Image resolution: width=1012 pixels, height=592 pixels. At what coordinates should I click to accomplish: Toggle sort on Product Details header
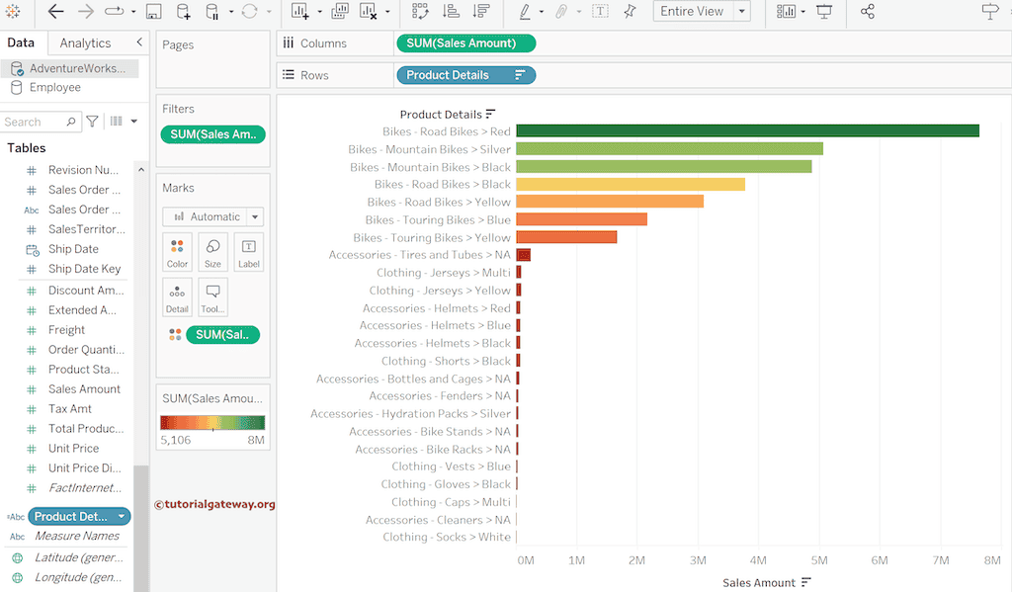[491, 114]
